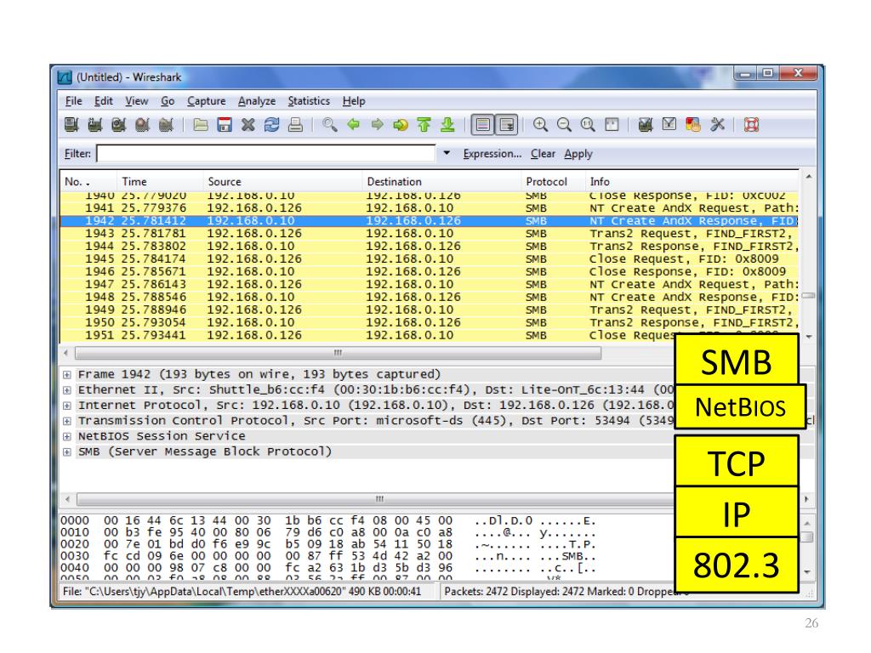This screenshot has height=653, width=871.
Task: Edit display filters icon
Action: point(669,124)
